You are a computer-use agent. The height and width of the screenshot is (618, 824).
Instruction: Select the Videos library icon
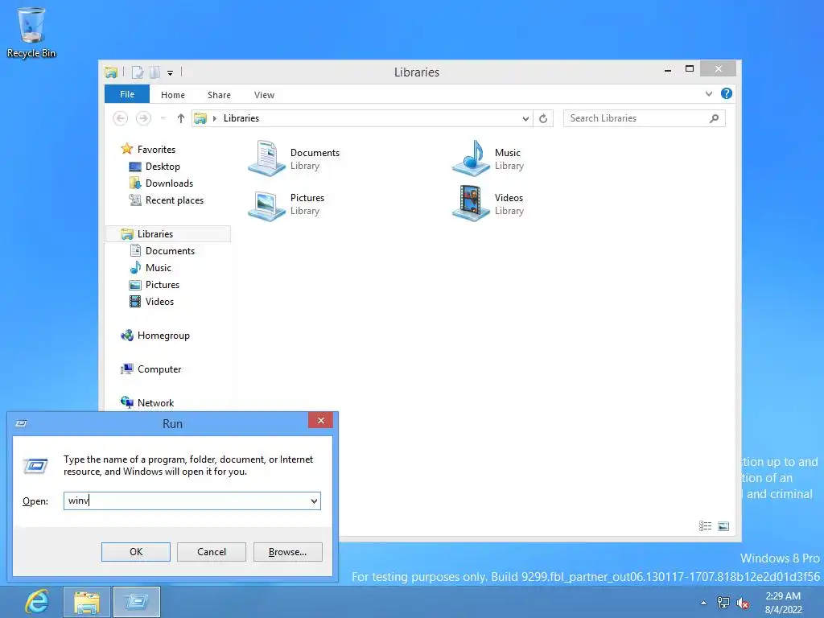tap(471, 204)
